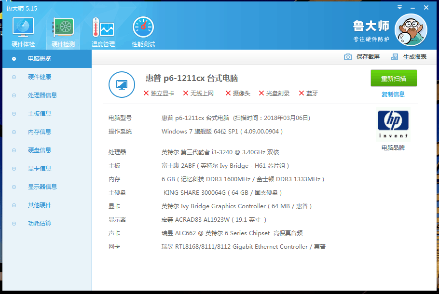Close the 鲁大师 window
Viewport: 439px width, 294px height.
tap(426, 8)
